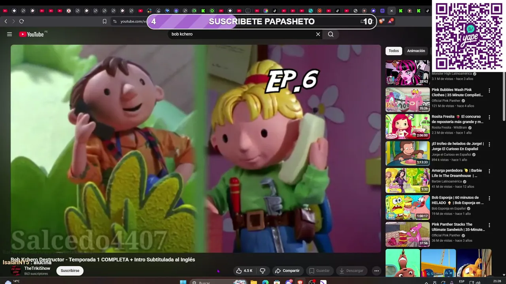
Task: Open title 'Pink Bubbles Wash Pink Clothes'
Action: pyautogui.click(x=457, y=92)
